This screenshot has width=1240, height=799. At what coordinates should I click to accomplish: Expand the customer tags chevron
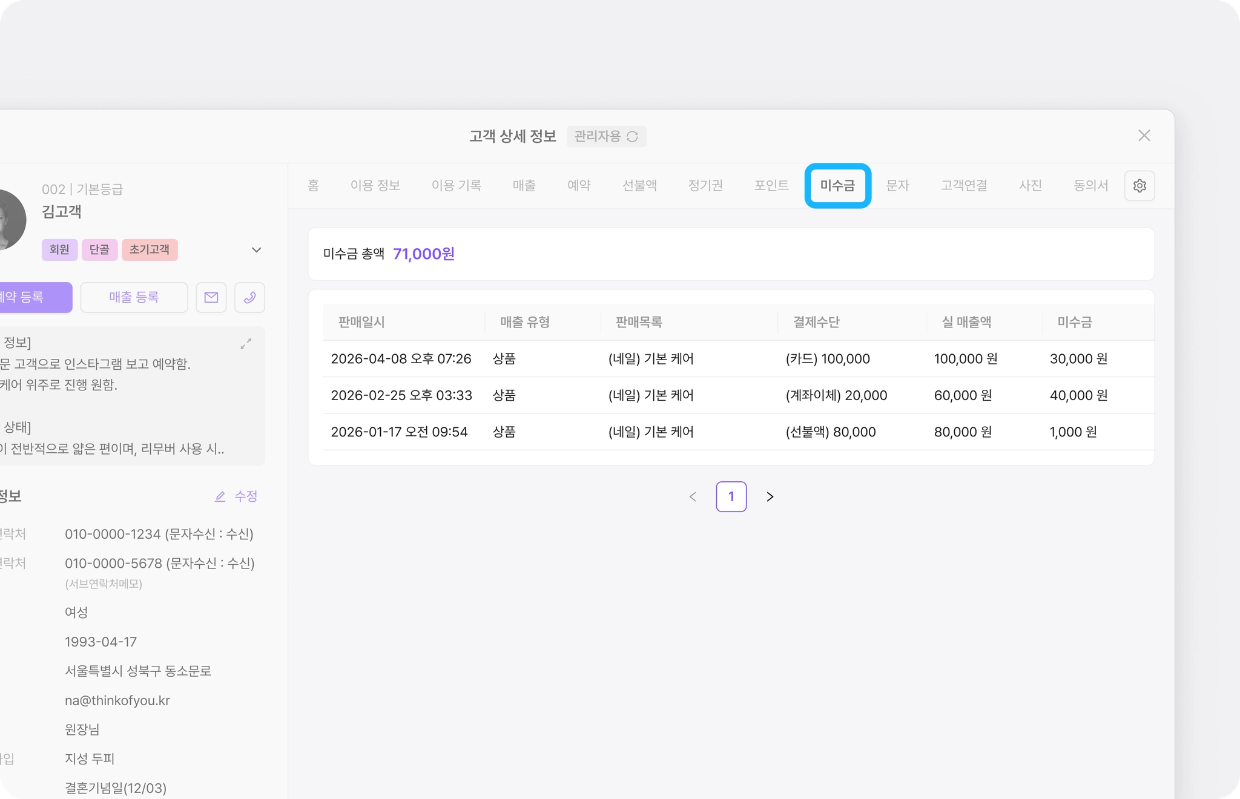pyautogui.click(x=256, y=250)
